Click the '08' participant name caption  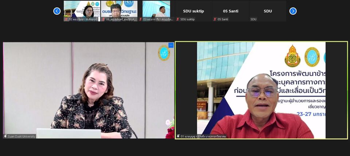point(121,19)
